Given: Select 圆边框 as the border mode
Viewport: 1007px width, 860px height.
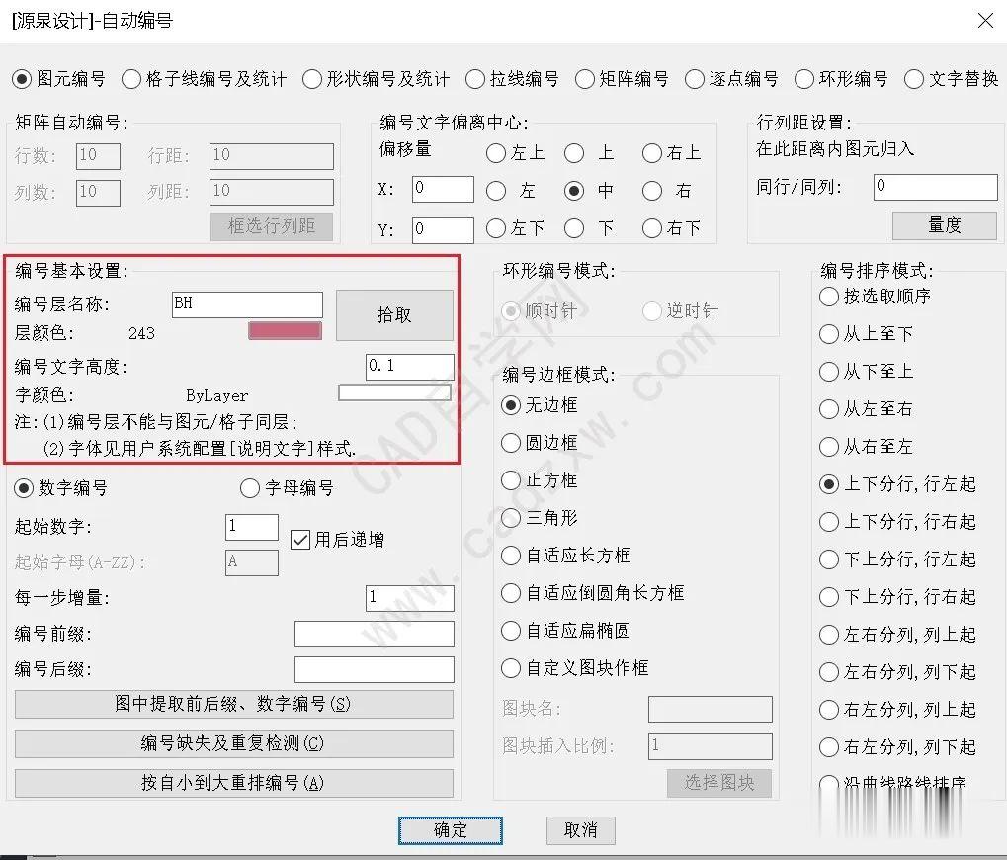Looking at the screenshot, I should point(511,443).
